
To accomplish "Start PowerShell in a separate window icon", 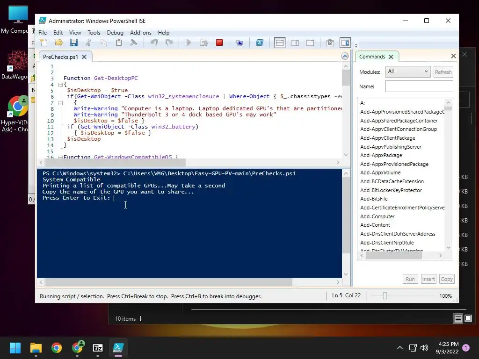I will coord(260,43).
